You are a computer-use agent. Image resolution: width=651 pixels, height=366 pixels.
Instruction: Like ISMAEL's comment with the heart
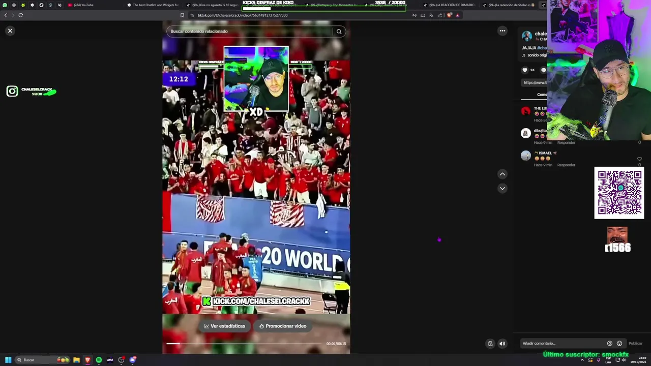639,159
